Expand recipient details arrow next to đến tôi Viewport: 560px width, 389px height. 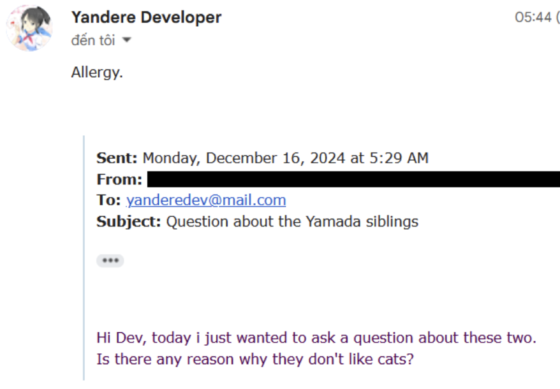tap(126, 40)
